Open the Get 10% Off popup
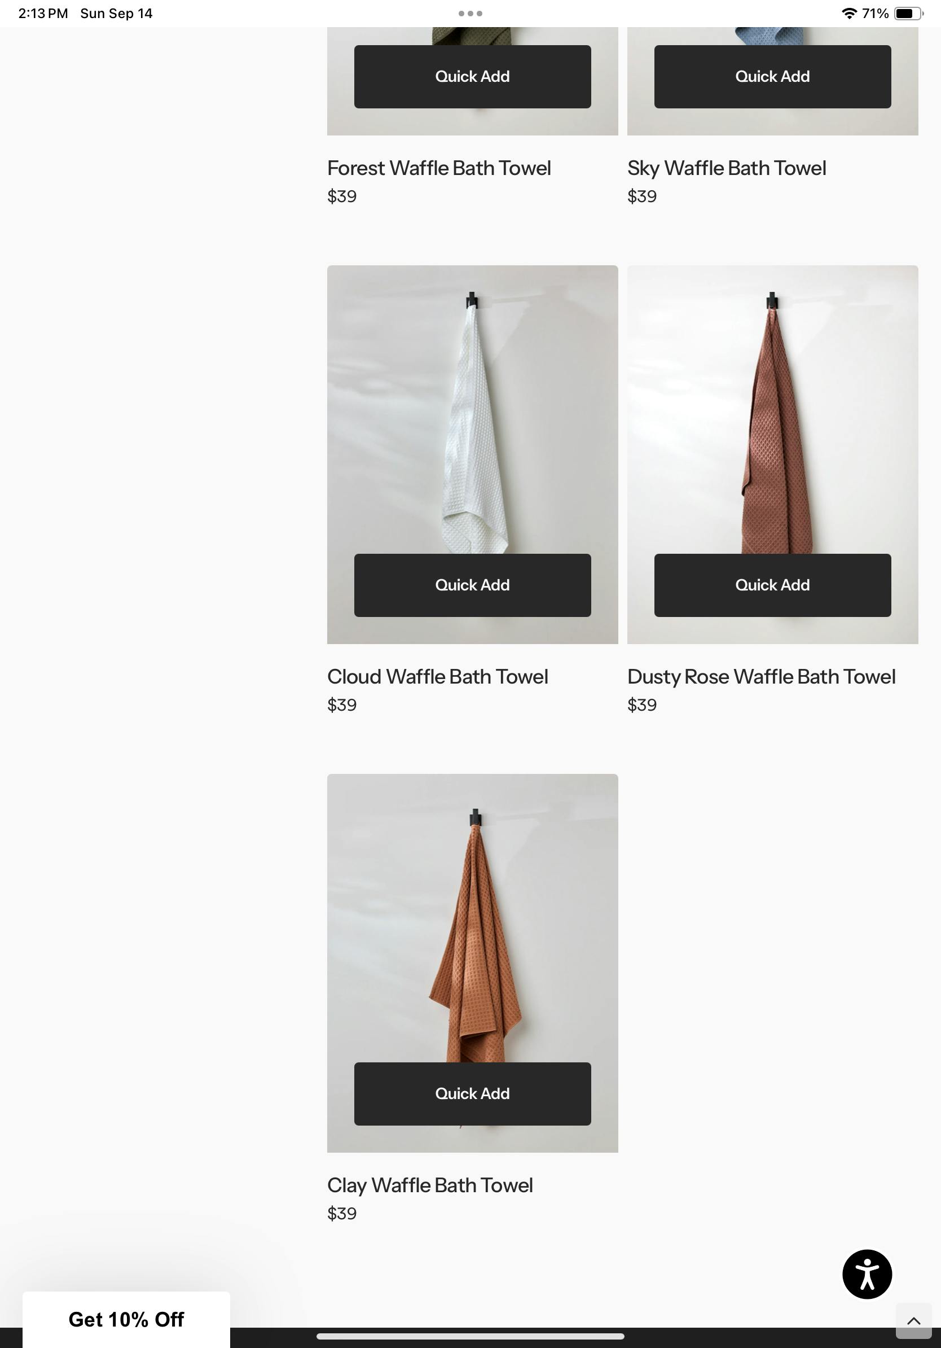The height and width of the screenshot is (1348, 941). click(x=126, y=1319)
